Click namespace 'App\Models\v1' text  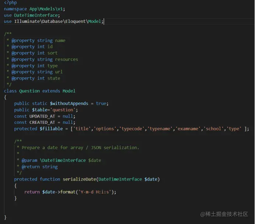pyautogui.click(x=46, y=9)
